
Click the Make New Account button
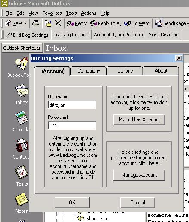click(x=139, y=120)
